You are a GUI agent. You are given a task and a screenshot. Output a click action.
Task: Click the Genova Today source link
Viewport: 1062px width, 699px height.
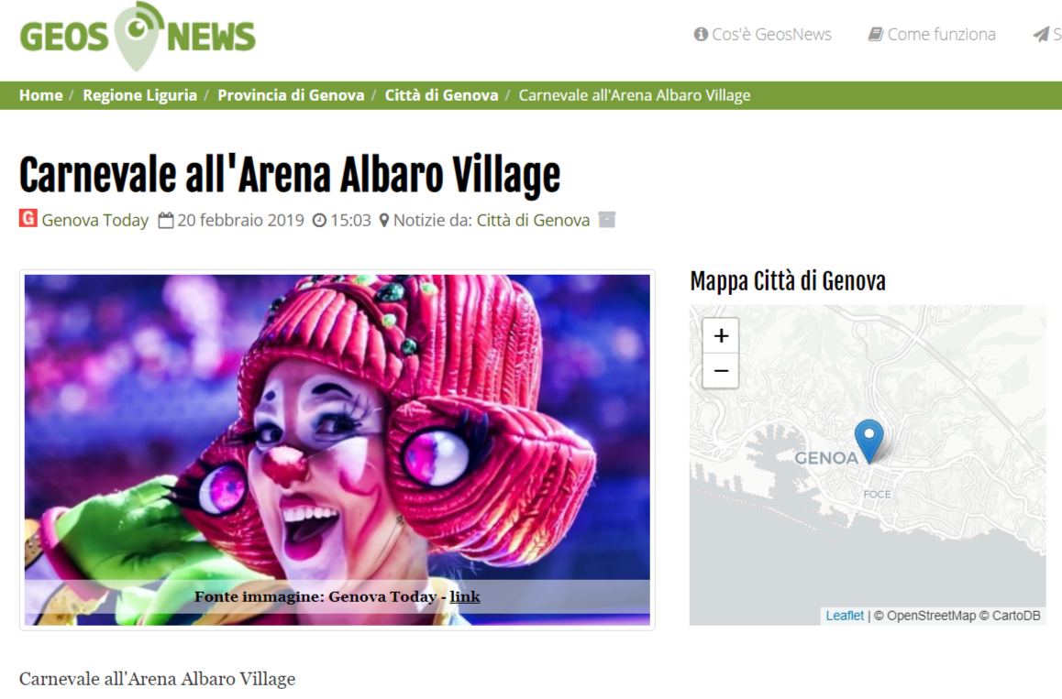tap(94, 221)
